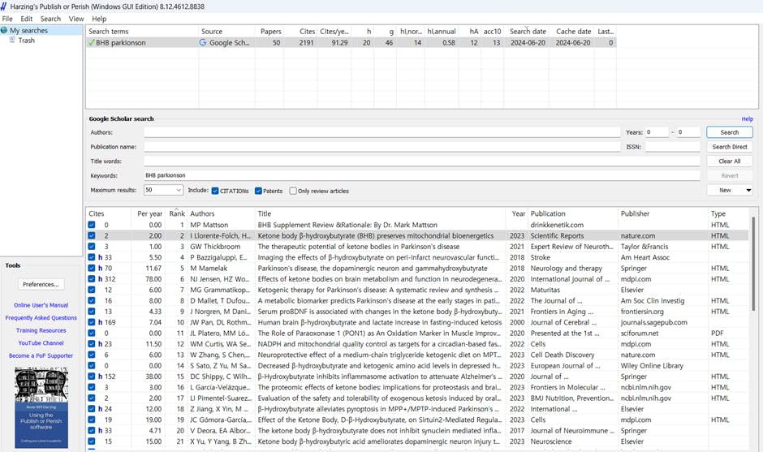The width and height of the screenshot is (763, 452).
Task: Expand the New button dropdown arrow
Action: coord(748,190)
